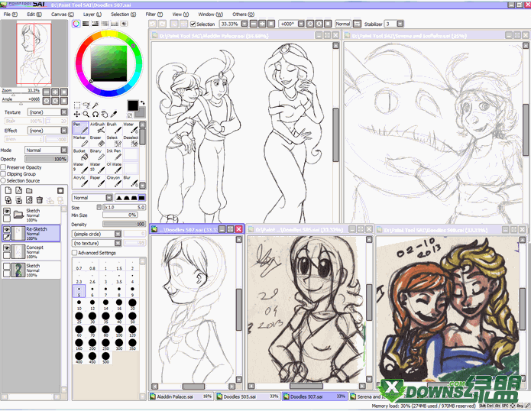
Task: Choose the lasso selection tool
Action: tap(86, 105)
